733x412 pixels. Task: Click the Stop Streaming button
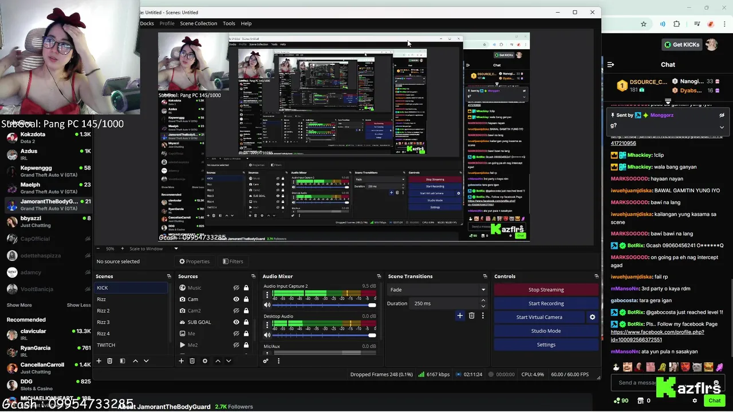[x=546, y=290]
